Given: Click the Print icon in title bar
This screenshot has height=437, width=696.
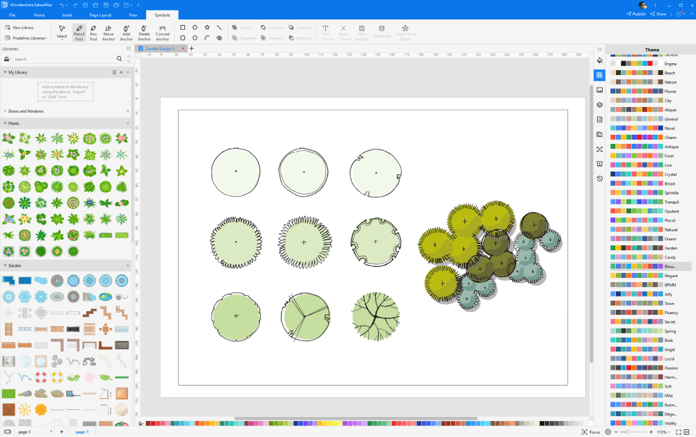Looking at the screenshot, I should pos(116,5).
